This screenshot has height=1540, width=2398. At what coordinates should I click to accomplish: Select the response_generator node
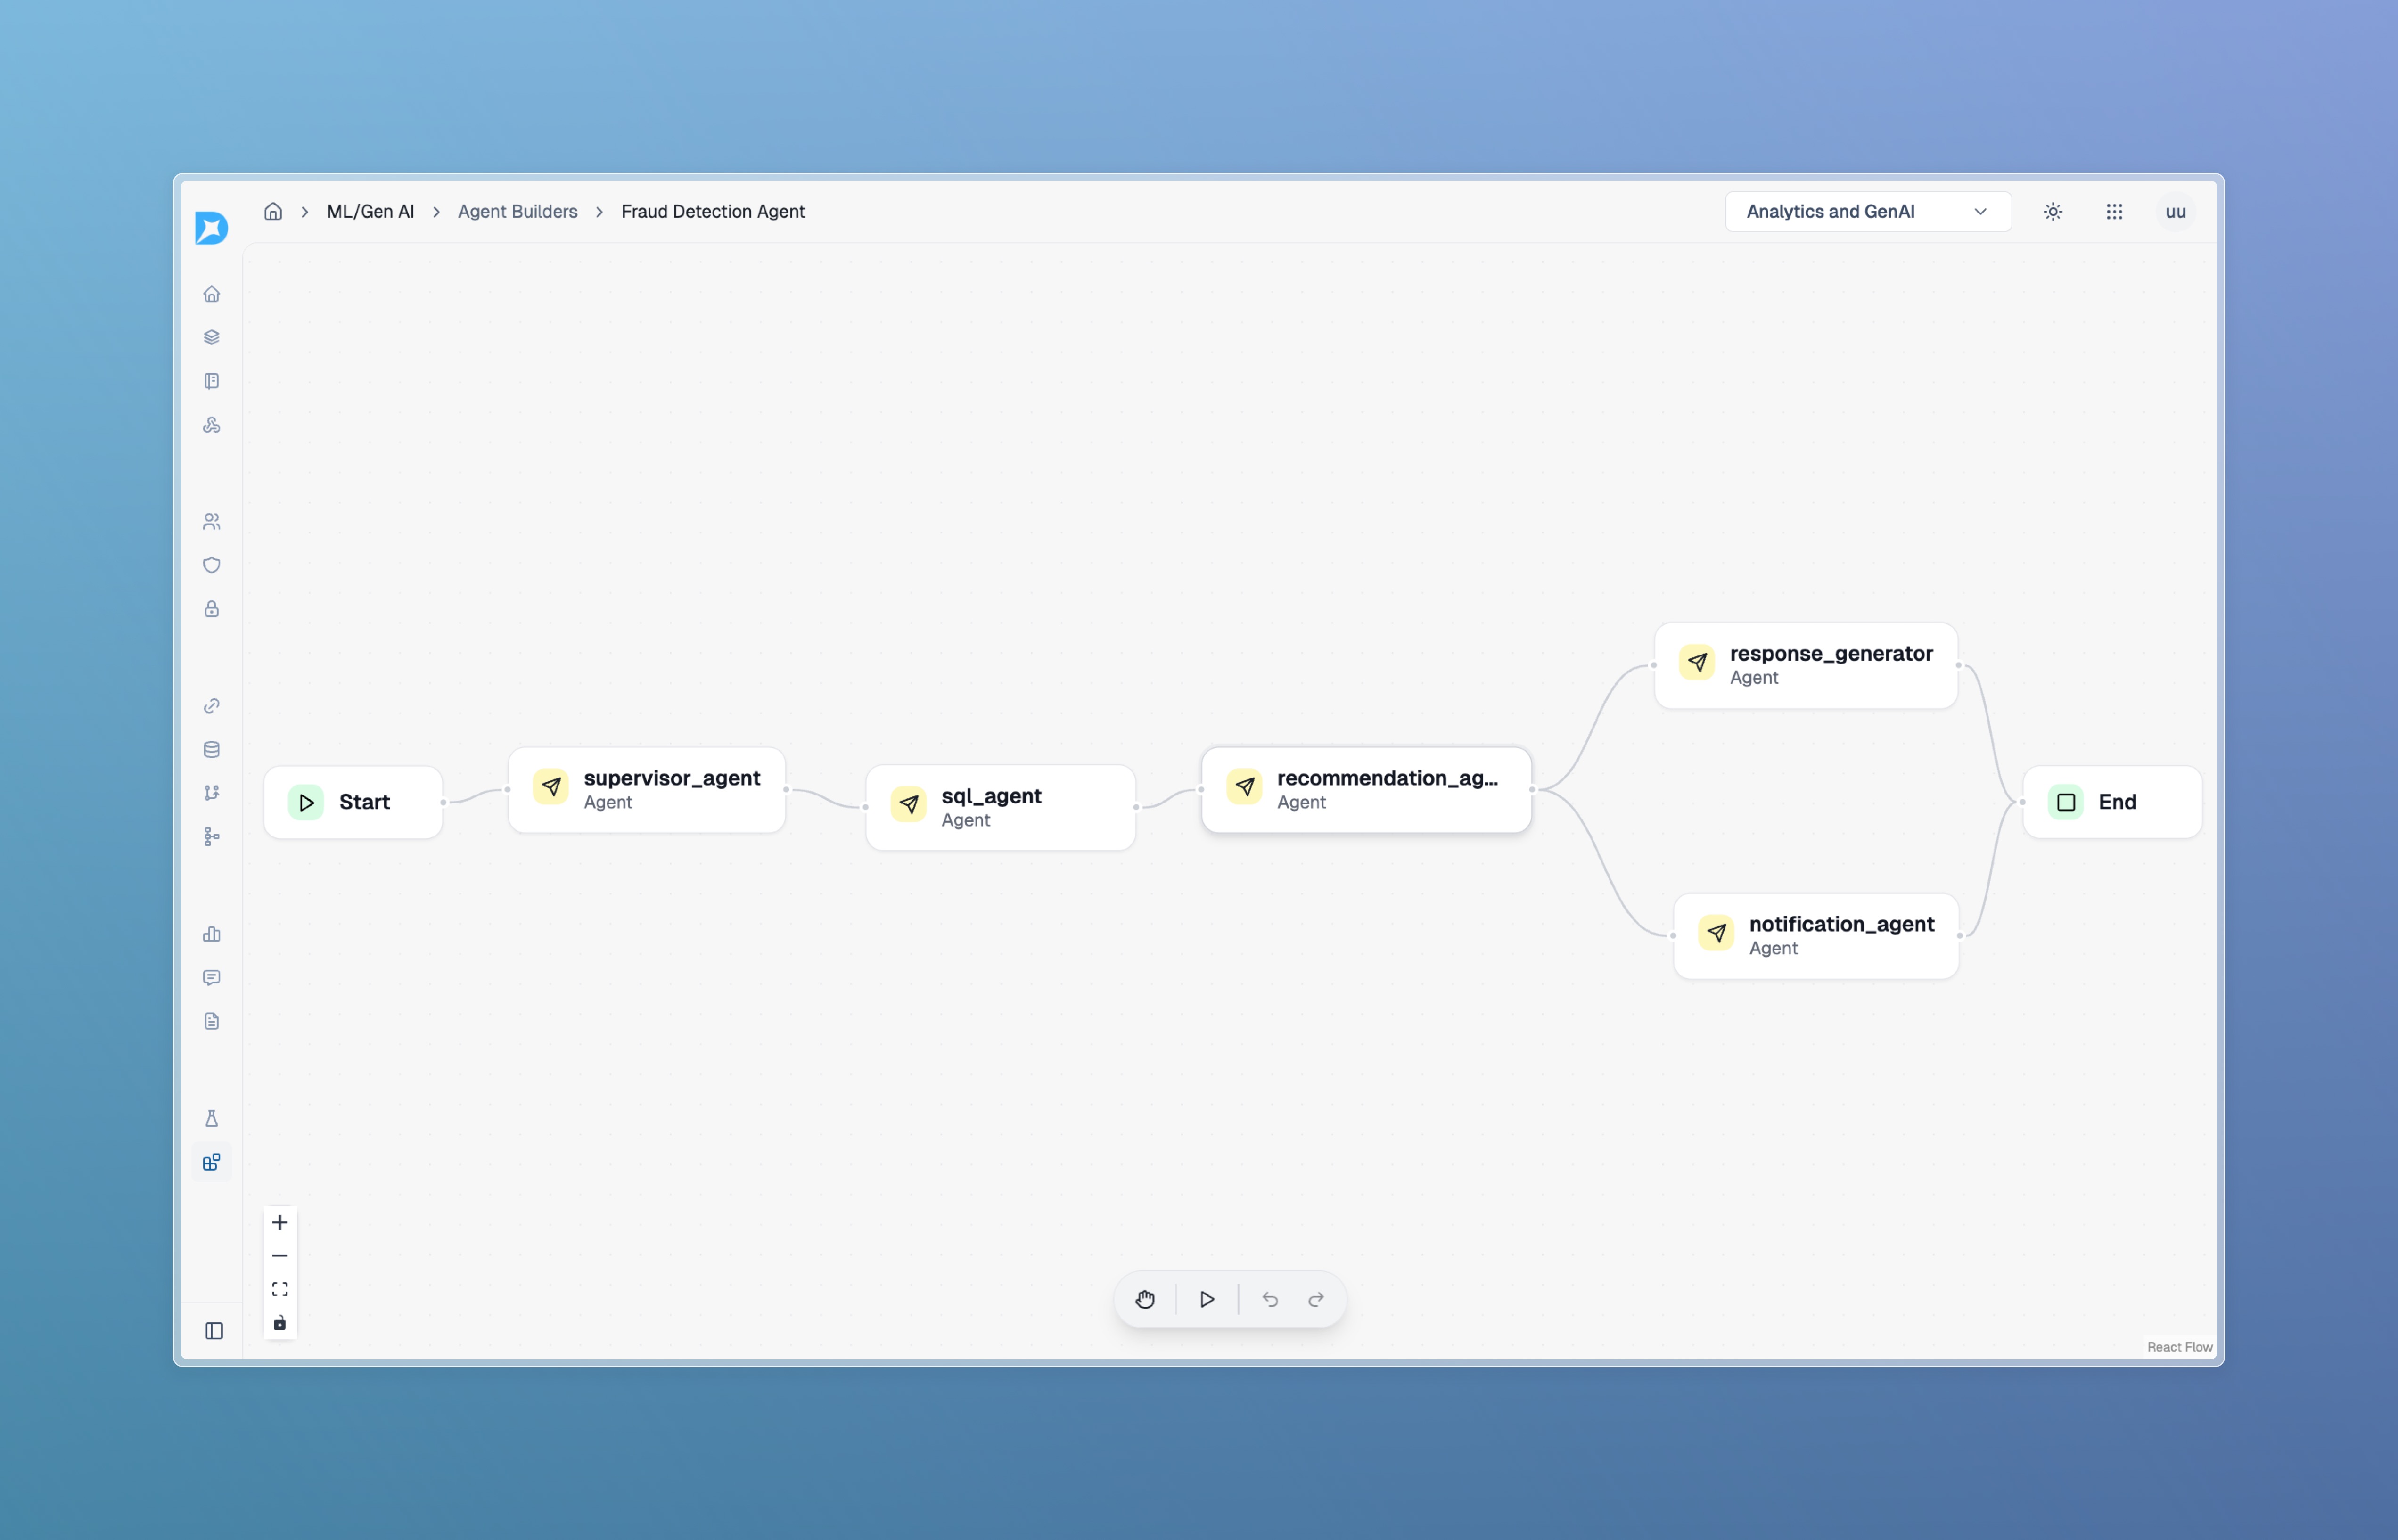pyautogui.click(x=1805, y=665)
